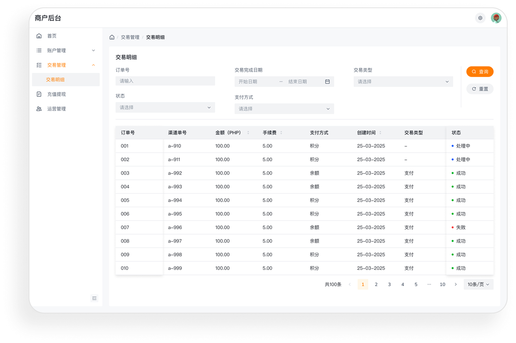The image size is (516, 343).
Task: Click order number 004 cell
Action: (125, 187)
